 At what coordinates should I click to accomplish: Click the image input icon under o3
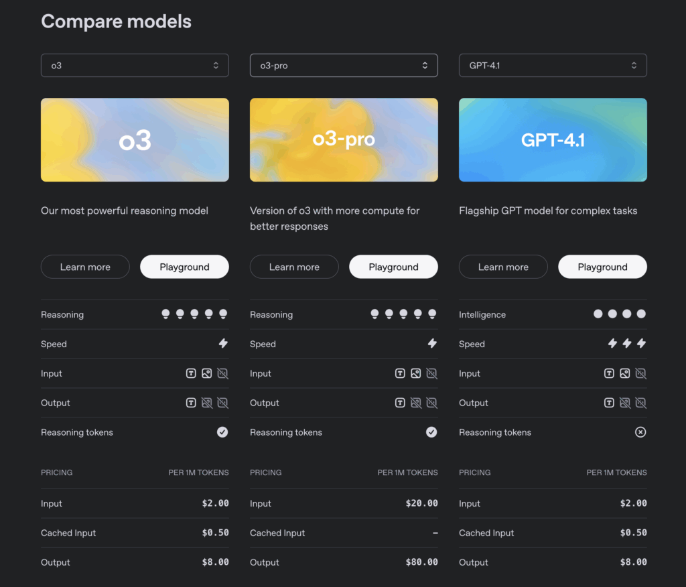coord(206,373)
